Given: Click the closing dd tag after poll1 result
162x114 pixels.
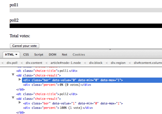Looking at the screenshot, I should coord(21,89).
